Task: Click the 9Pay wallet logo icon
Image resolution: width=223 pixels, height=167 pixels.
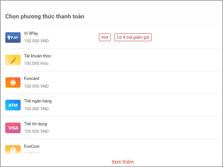Action: point(13,37)
